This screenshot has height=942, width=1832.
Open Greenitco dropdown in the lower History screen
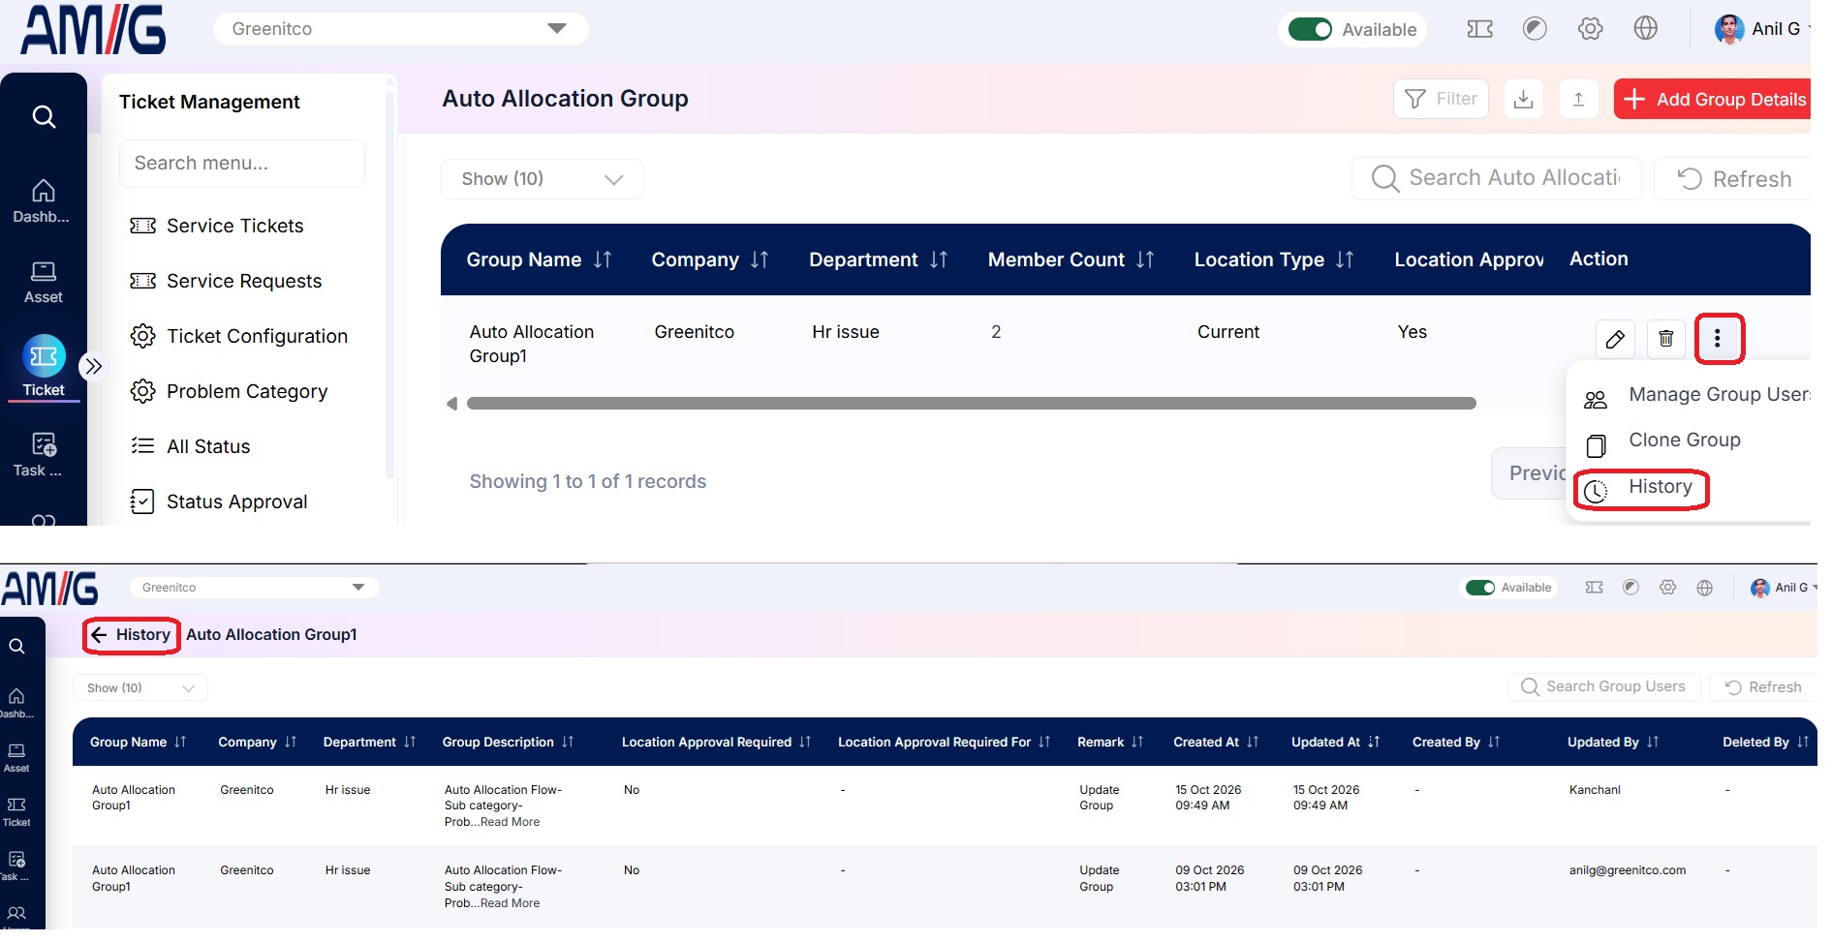pos(254,588)
